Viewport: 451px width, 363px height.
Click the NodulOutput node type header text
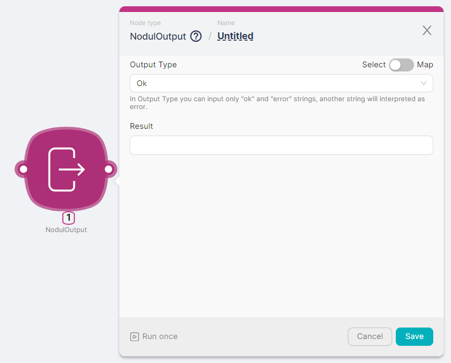click(158, 37)
